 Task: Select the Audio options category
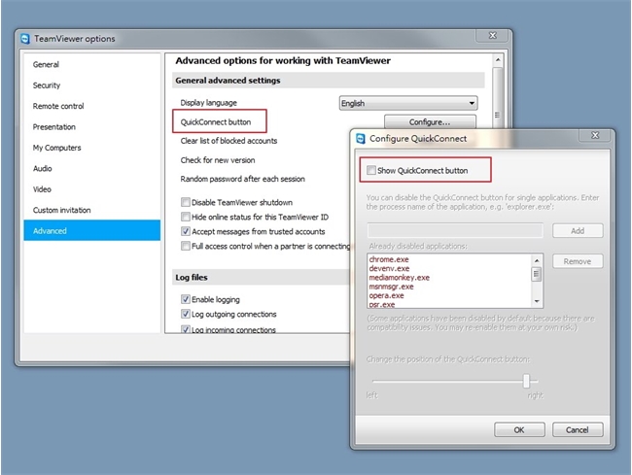[43, 168]
